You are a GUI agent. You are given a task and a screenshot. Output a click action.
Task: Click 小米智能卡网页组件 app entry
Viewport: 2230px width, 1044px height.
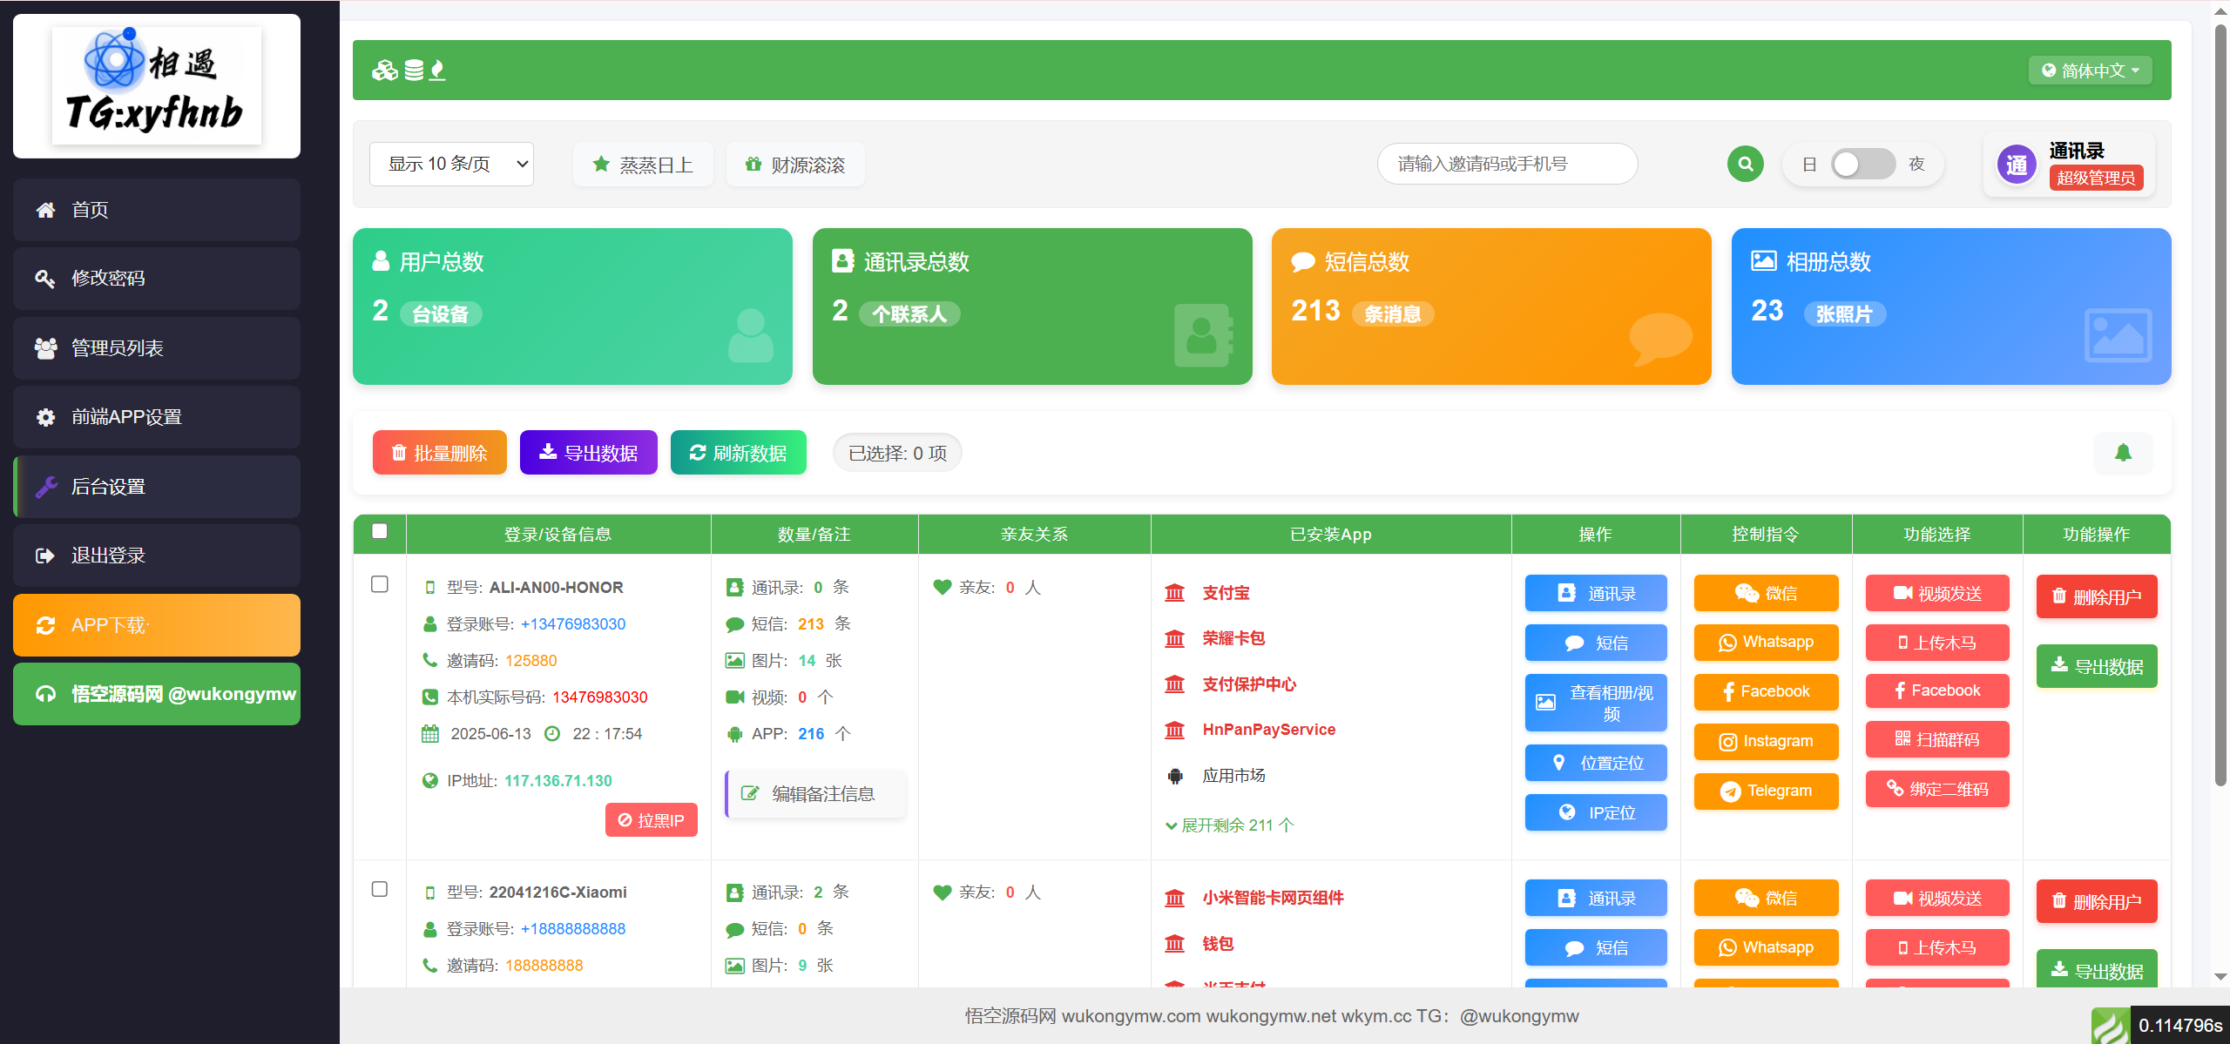(1273, 898)
